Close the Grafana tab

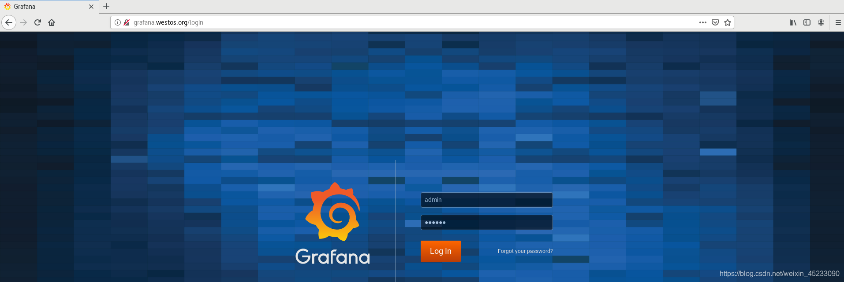(91, 7)
